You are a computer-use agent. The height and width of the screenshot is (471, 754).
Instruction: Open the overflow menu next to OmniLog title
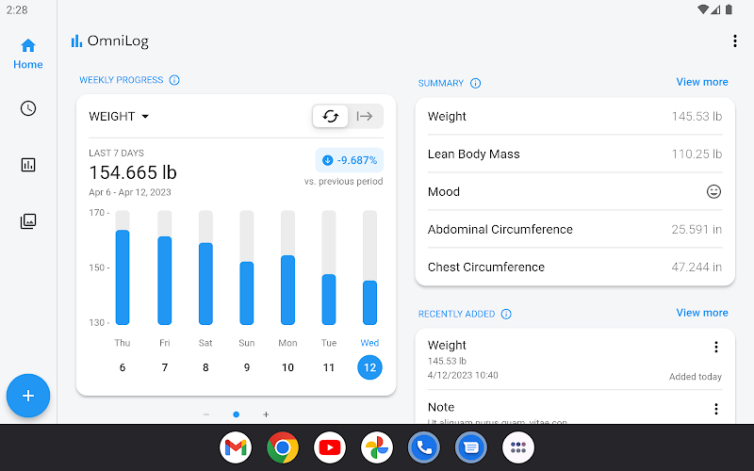click(x=735, y=41)
